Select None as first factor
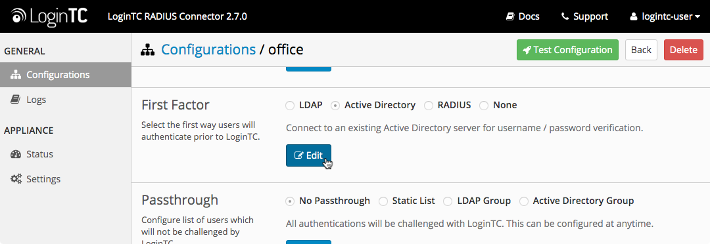710x244 pixels. (x=484, y=106)
